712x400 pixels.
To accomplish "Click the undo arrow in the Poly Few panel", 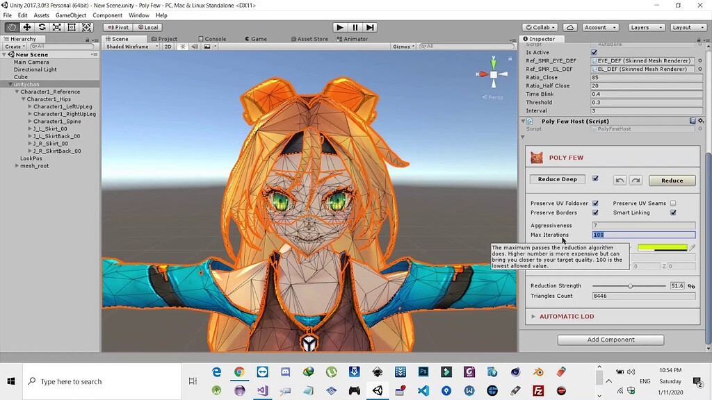I will coord(620,179).
